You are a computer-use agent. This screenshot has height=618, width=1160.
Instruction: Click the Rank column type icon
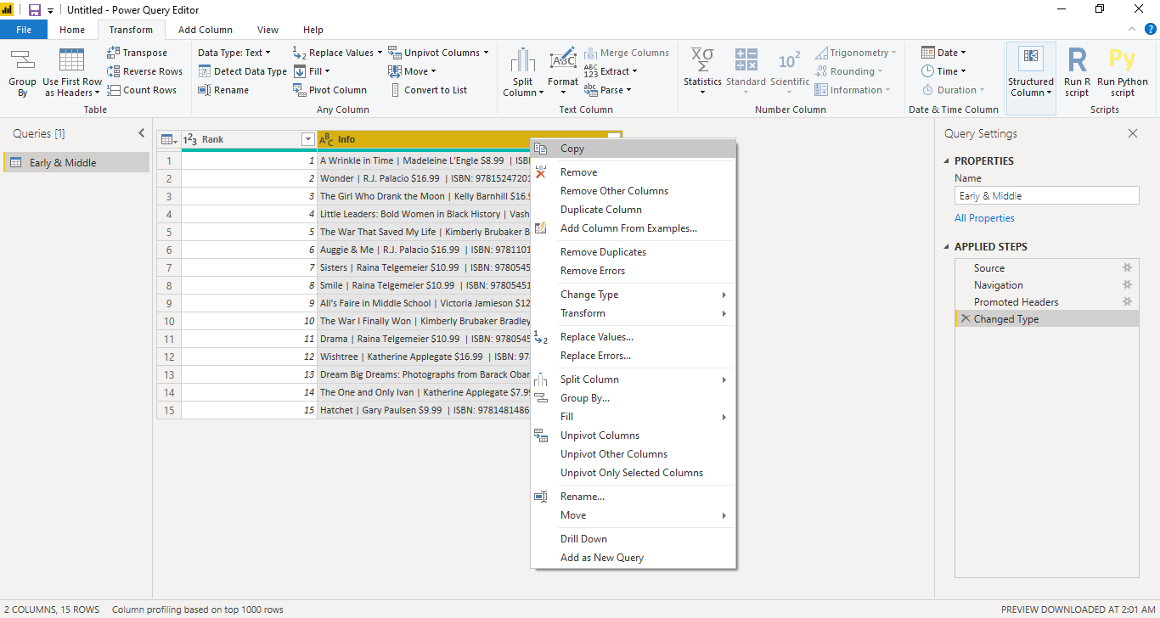tap(190, 139)
